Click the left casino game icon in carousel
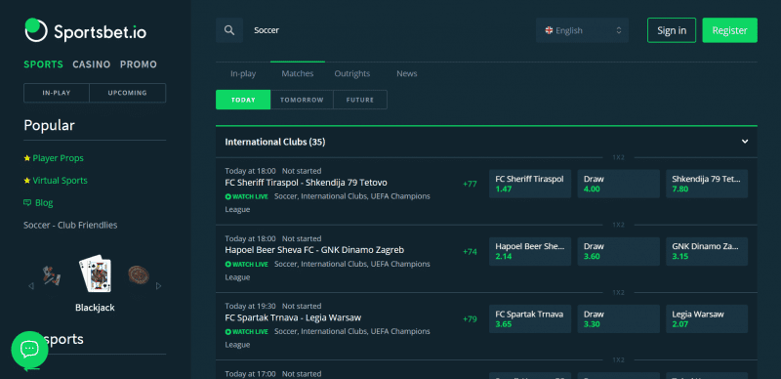Viewport: 781px width, 379px height. tap(52, 274)
